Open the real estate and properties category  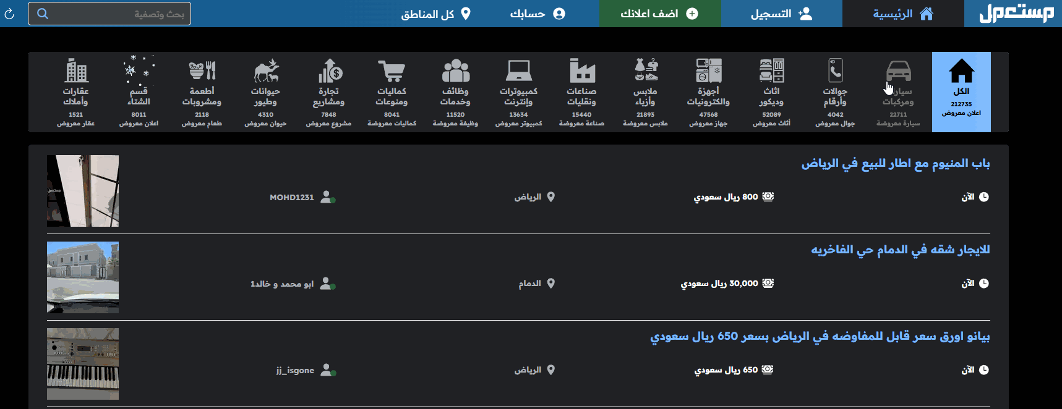tap(76, 92)
